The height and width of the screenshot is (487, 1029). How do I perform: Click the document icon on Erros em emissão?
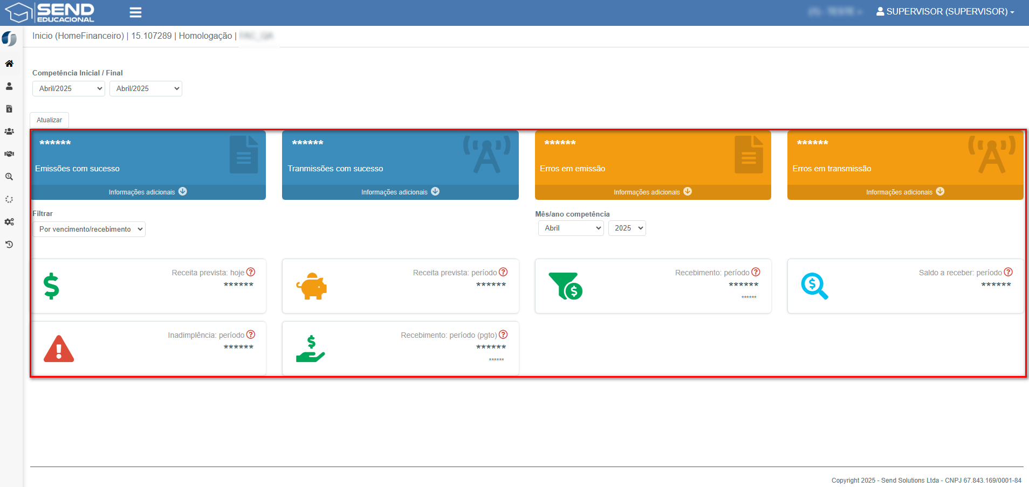[749, 155]
